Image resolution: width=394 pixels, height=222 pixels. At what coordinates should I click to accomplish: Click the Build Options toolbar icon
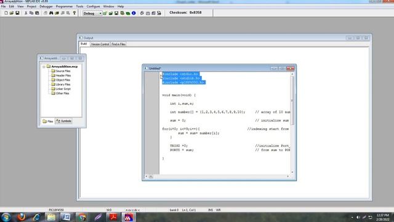(x=122, y=13)
